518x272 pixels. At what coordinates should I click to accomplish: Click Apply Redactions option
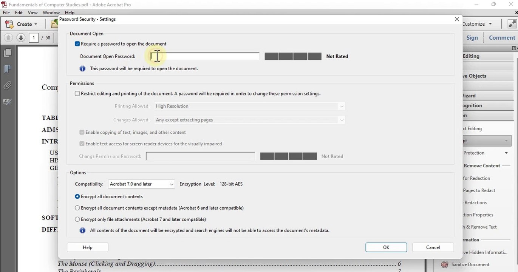pos(475,202)
